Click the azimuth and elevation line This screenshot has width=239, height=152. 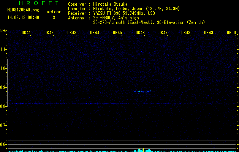pyautogui.click(x=149, y=22)
